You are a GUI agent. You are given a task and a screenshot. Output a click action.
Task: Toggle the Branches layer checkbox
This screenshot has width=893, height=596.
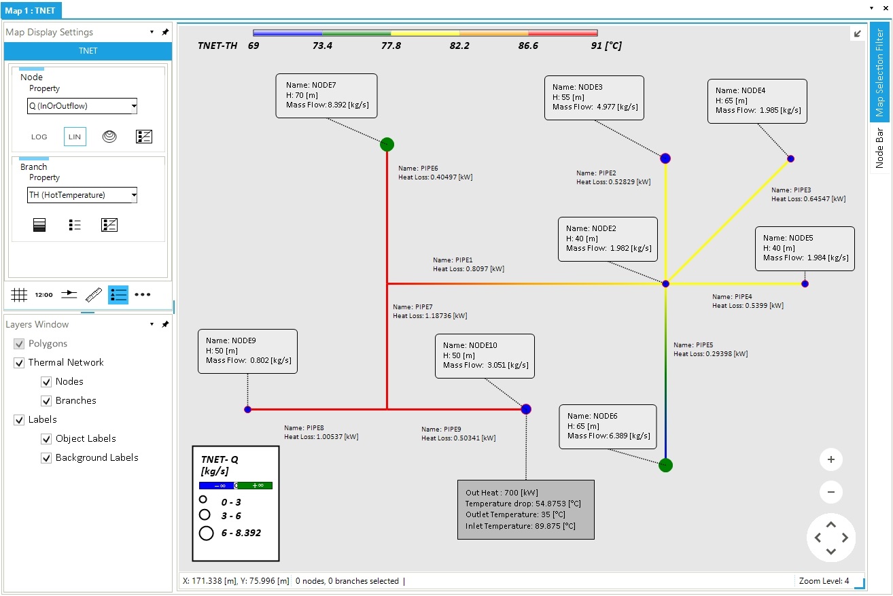coord(46,401)
